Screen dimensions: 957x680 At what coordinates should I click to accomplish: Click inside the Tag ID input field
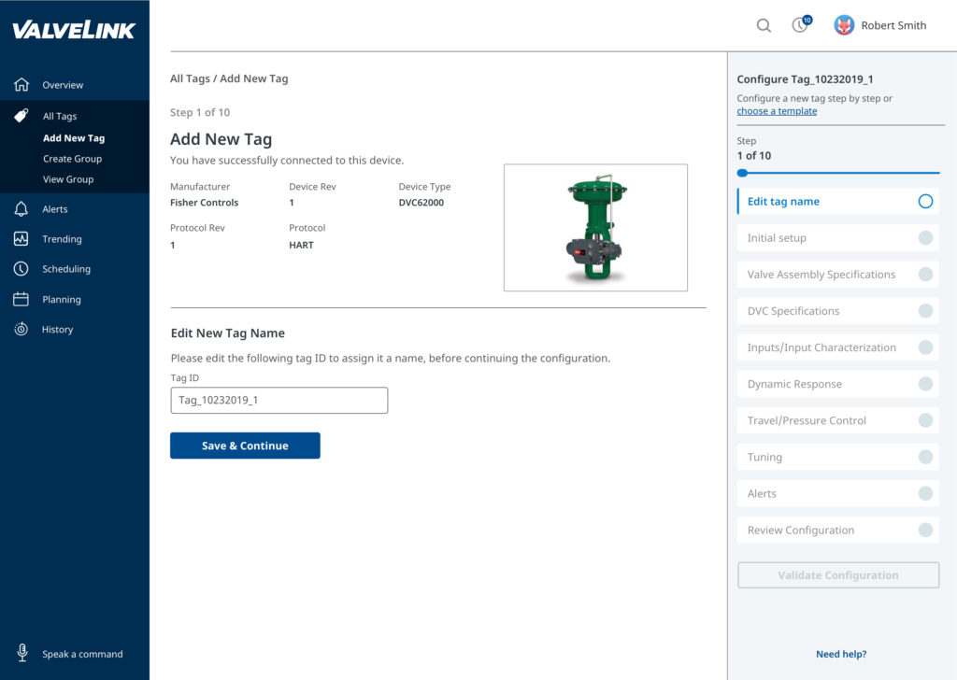[279, 400]
